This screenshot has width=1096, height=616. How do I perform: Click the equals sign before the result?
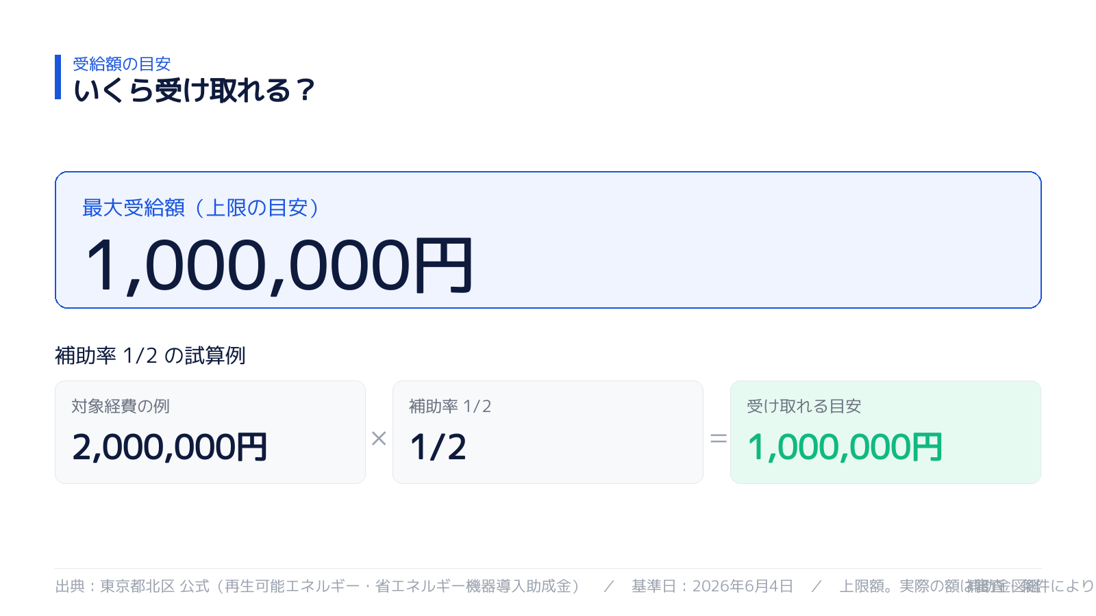click(718, 438)
